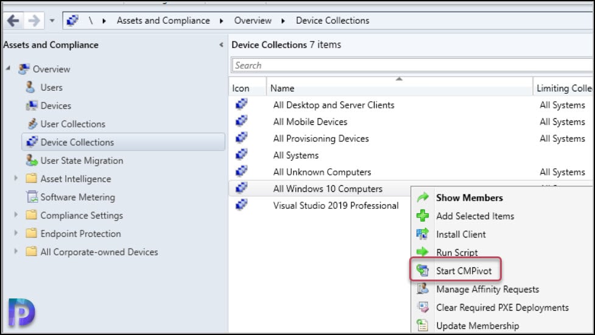Go back with the back arrow
The width and height of the screenshot is (595, 335).
(13, 21)
